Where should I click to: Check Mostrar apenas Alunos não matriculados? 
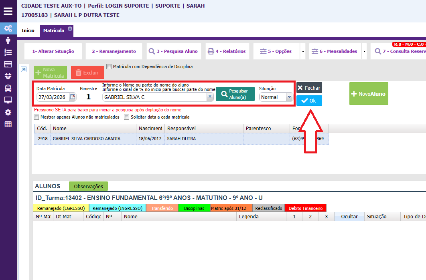[x=37, y=117]
